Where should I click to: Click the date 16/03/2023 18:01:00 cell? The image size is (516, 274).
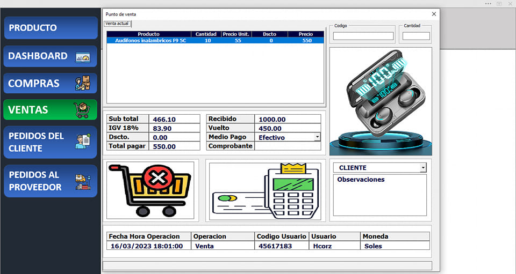(149, 246)
